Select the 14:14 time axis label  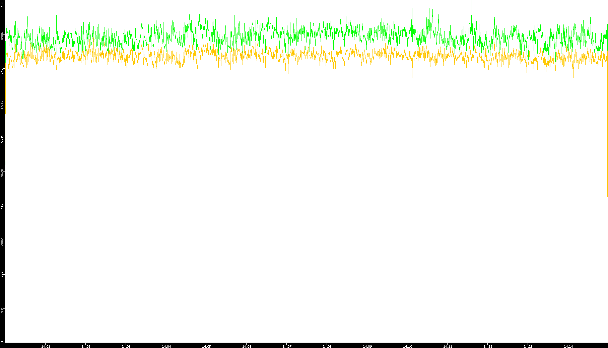coord(568,346)
